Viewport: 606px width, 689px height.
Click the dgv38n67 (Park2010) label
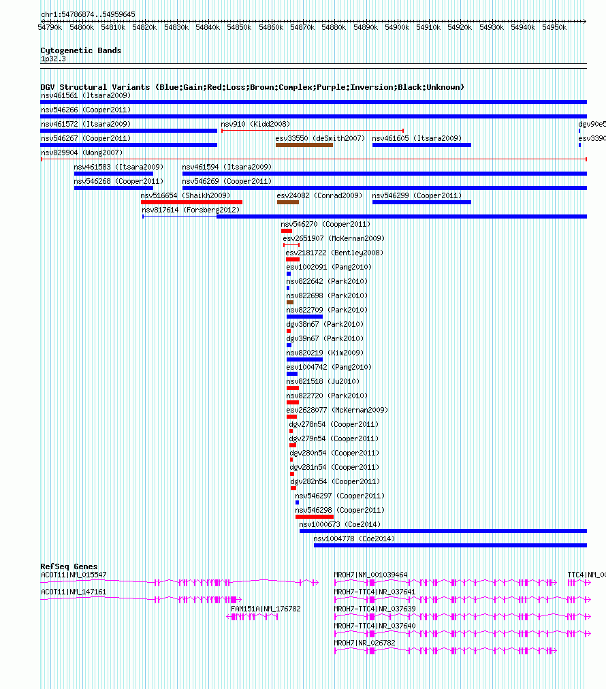[325, 324]
